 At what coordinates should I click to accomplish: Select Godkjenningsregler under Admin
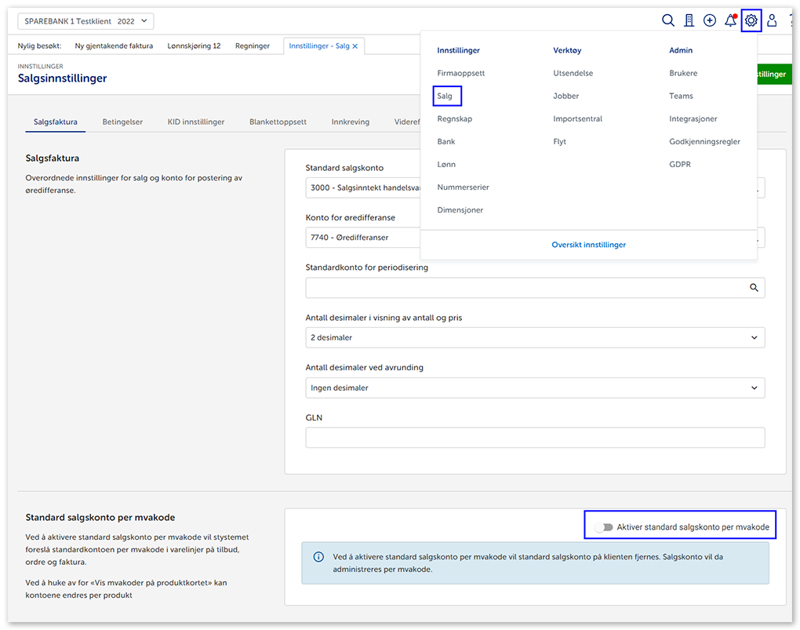point(704,141)
